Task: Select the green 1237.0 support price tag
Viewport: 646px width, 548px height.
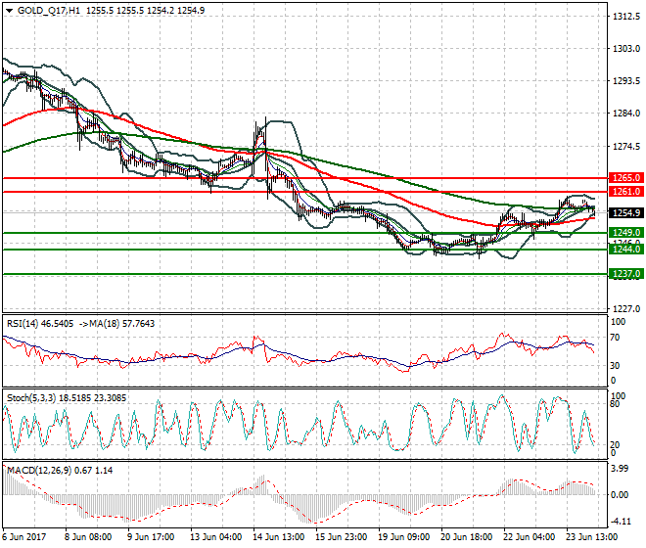Action: [624, 274]
